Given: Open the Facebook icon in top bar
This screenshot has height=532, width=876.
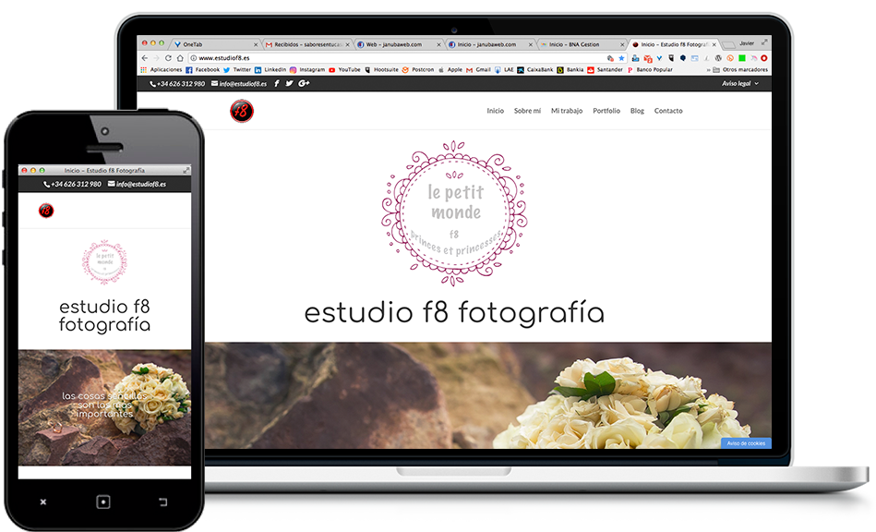Looking at the screenshot, I should (277, 83).
